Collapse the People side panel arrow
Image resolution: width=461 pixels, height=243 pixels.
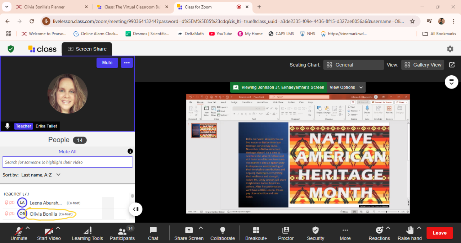tap(136, 209)
